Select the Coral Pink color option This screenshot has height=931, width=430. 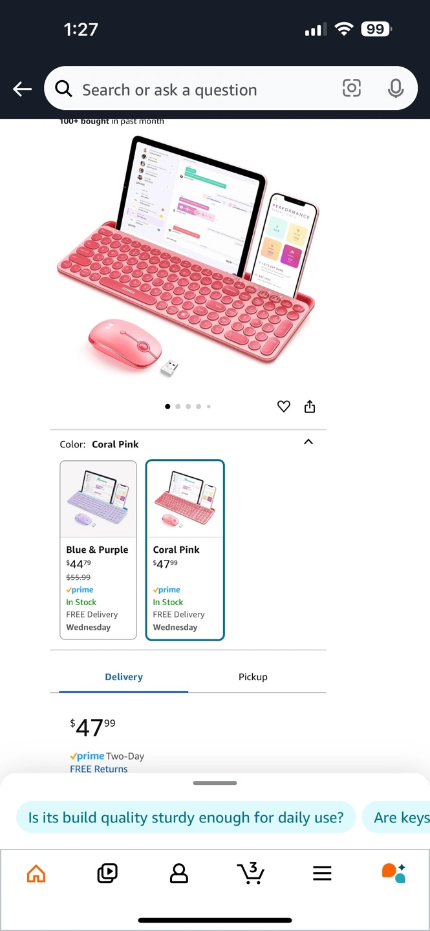tap(185, 550)
